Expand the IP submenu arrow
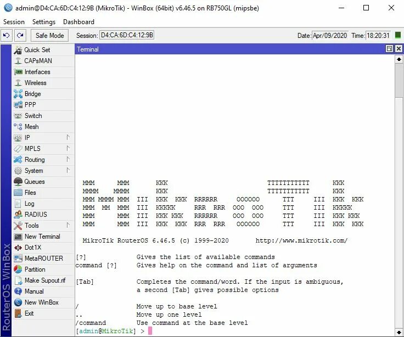The height and width of the screenshot is (337, 404). coord(68,137)
